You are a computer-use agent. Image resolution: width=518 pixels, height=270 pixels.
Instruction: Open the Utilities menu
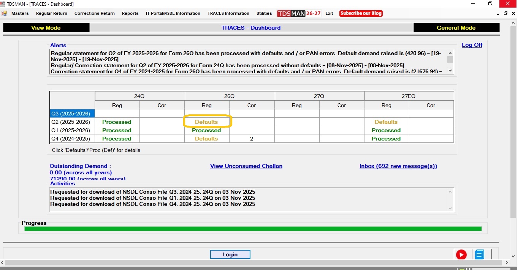coord(264,13)
